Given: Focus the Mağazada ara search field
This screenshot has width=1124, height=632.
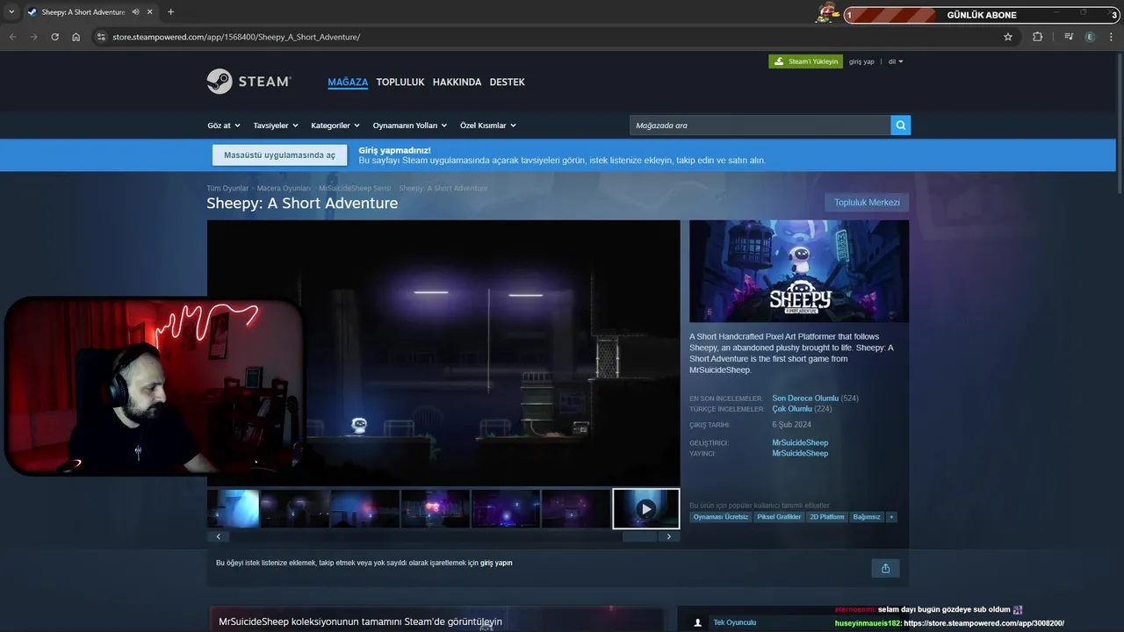Looking at the screenshot, I should [760, 126].
